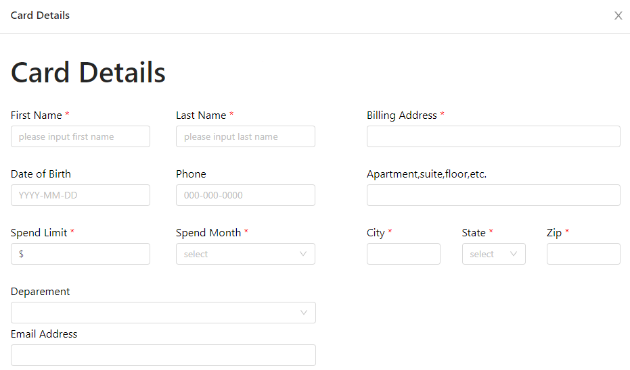630x370 pixels.
Task: Click the Date of Birth label
Action: pyautogui.click(x=41, y=174)
